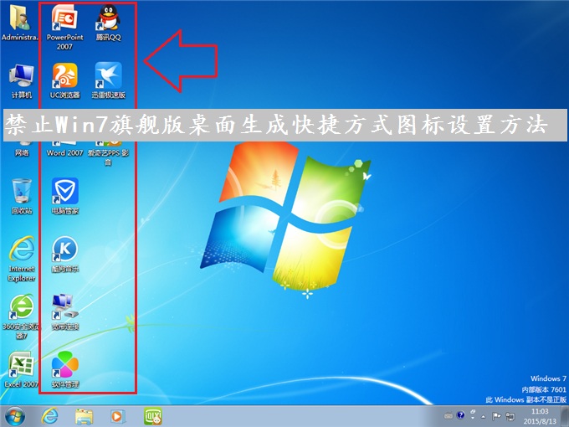
Task: Click the language bar keyboard icon
Action: point(449,415)
